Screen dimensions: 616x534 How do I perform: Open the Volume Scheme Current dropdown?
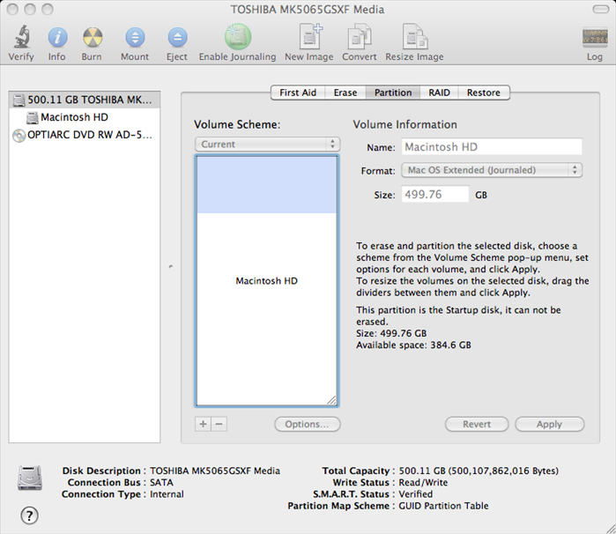coord(268,145)
